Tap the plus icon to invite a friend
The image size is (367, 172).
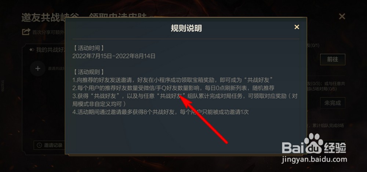coord(38,68)
